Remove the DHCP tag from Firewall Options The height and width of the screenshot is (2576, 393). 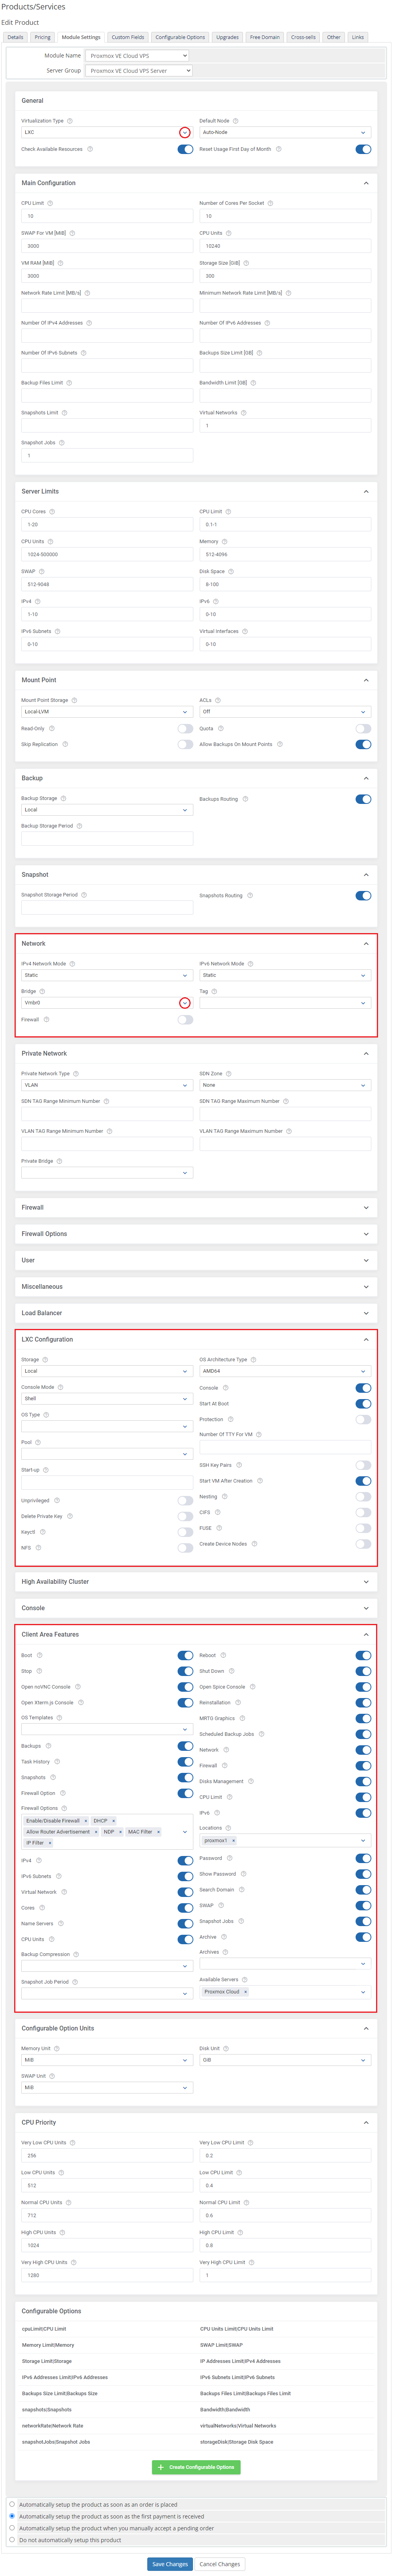113,1821
